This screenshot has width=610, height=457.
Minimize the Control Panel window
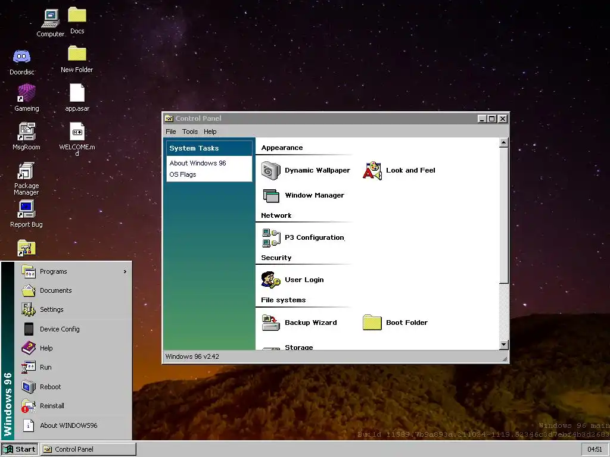coord(482,119)
